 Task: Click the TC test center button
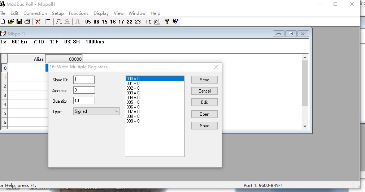148,22
